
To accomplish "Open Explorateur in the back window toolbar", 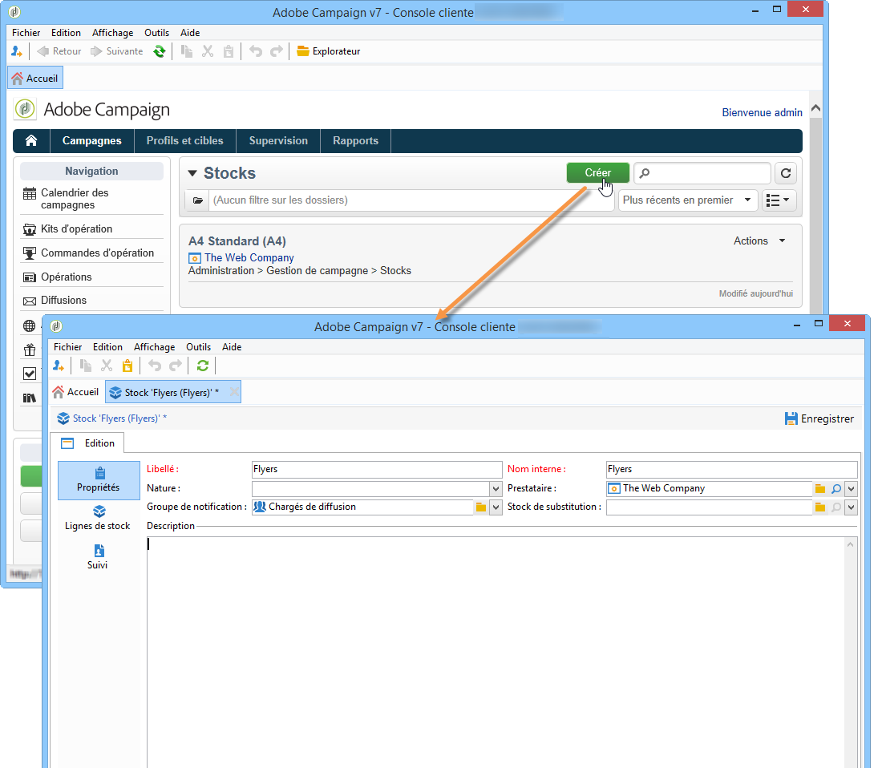I will click(x=329, y=51).
